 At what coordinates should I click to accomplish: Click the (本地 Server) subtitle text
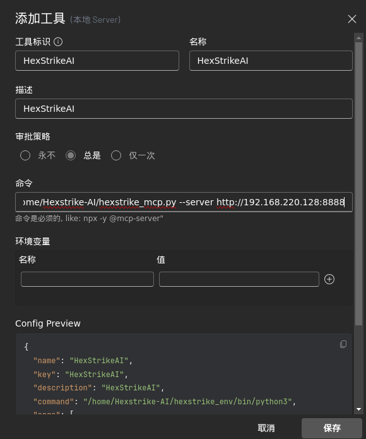coord(95,20)
